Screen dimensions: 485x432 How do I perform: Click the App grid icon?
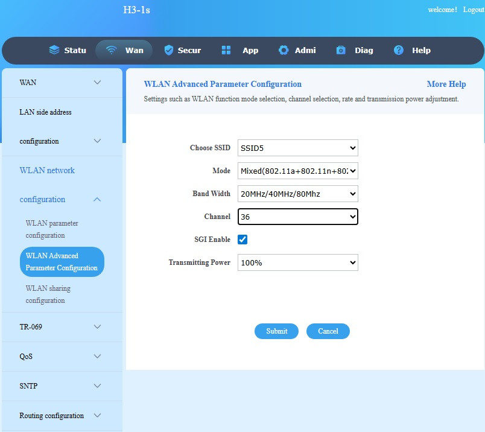click(226, 50)
